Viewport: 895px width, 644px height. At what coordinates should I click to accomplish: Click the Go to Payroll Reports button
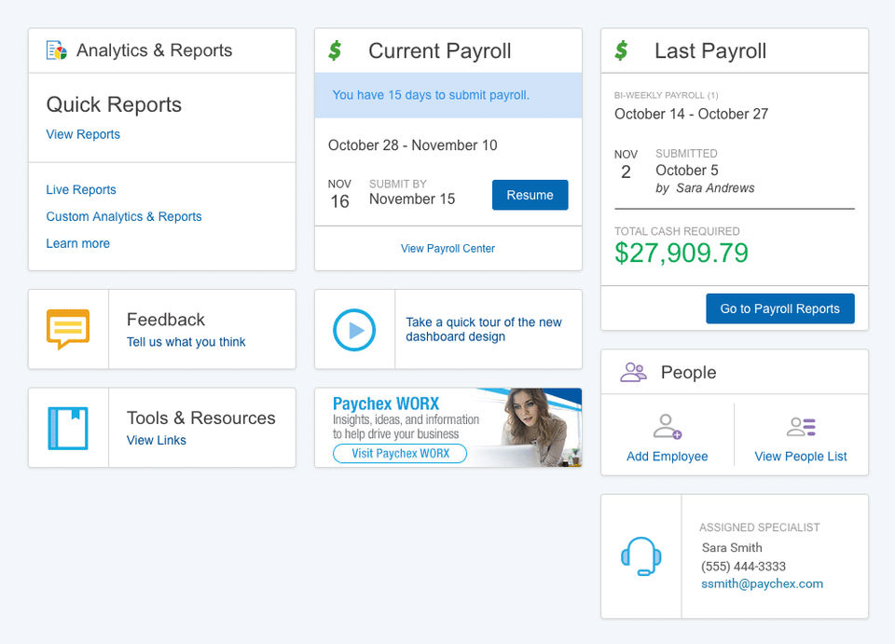(779, 308)
